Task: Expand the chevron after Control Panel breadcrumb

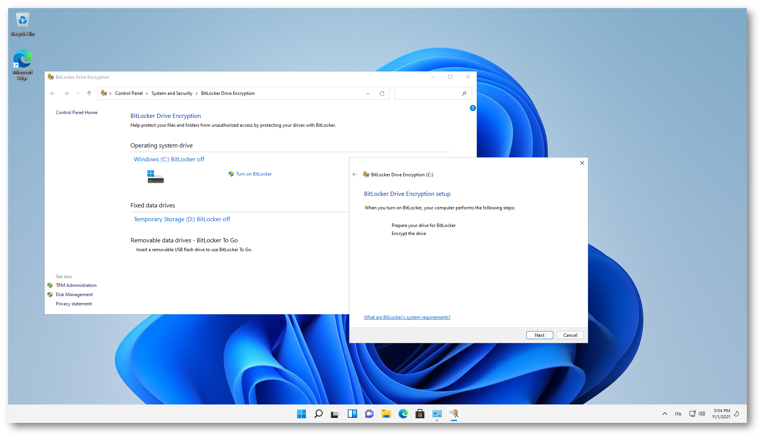Action: point(147,93)
